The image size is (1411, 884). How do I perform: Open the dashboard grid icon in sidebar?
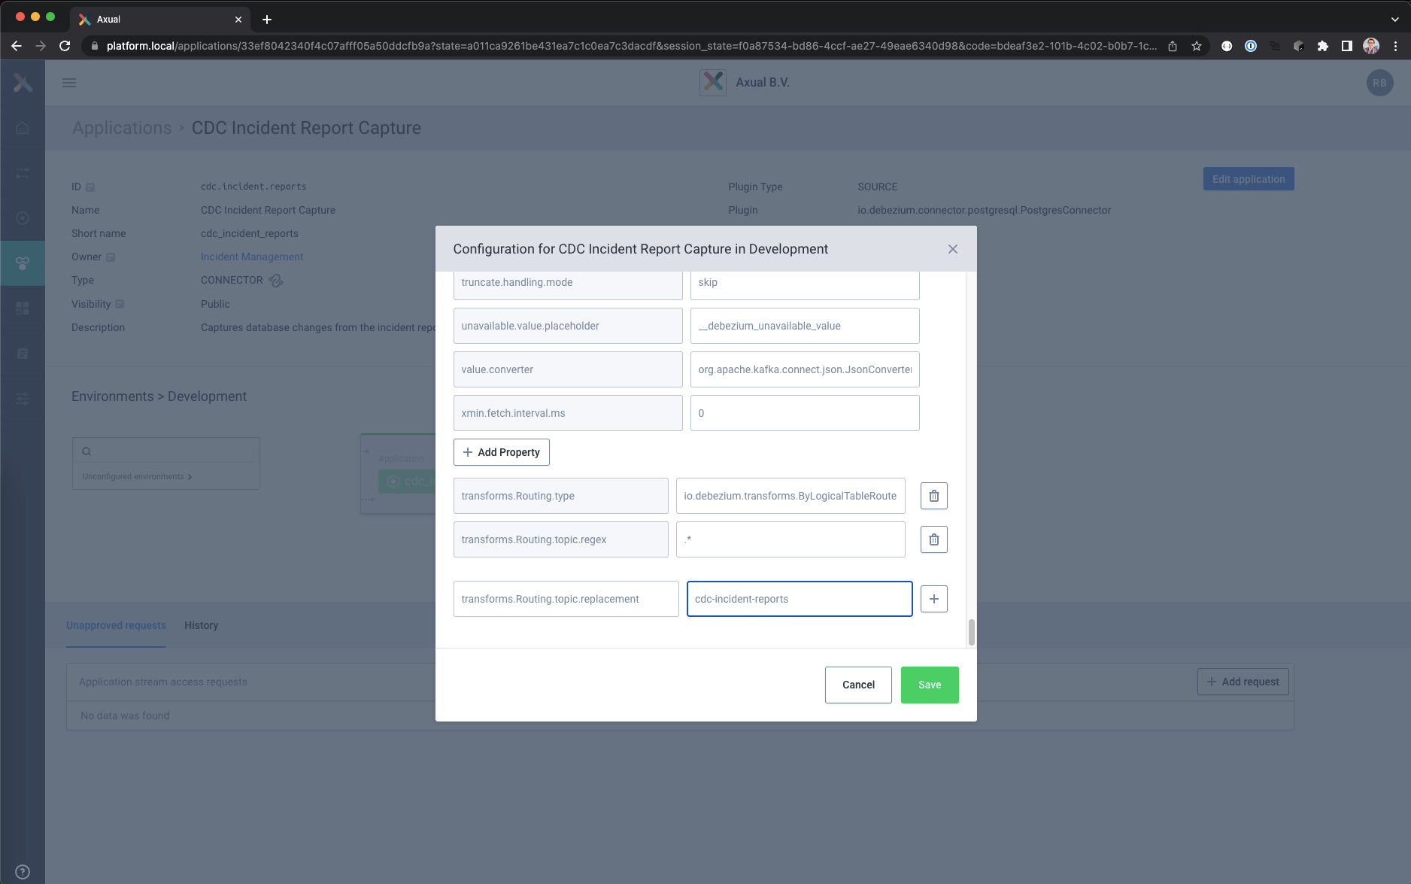(23, 308)
